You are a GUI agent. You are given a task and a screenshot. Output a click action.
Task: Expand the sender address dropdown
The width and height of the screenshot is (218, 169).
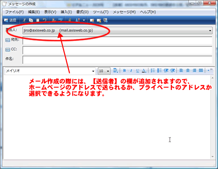click(210, 31)
